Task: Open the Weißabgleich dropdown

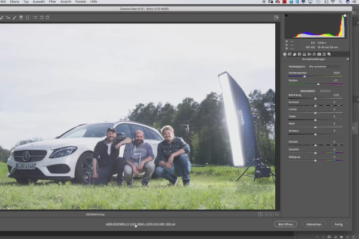Action: click(x=325, y=66)
